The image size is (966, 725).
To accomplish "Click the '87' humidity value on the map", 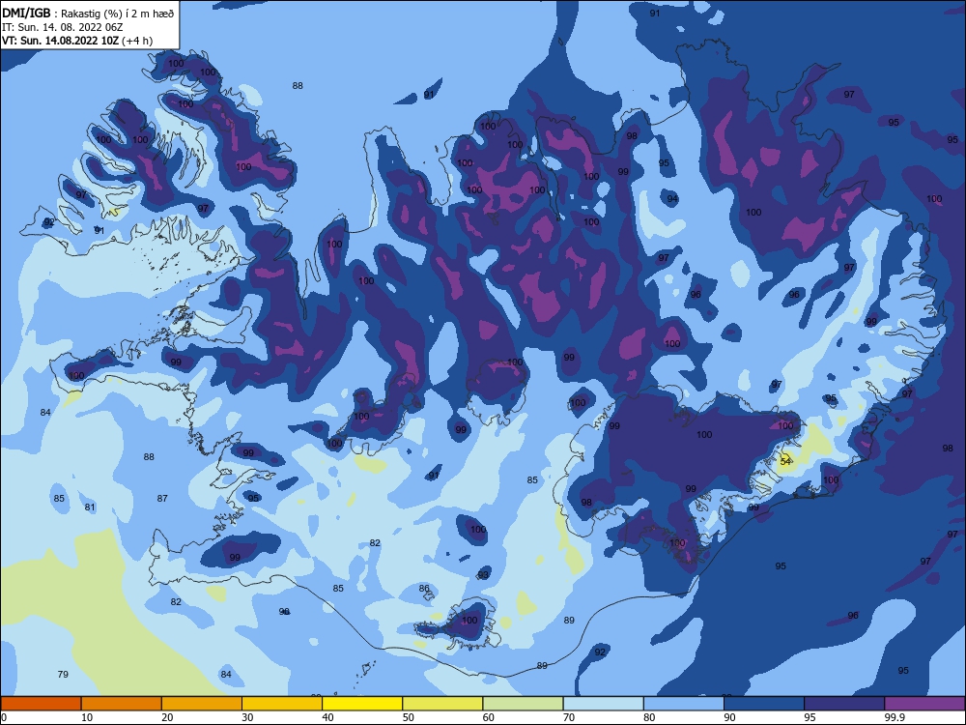I will point(162,498).
